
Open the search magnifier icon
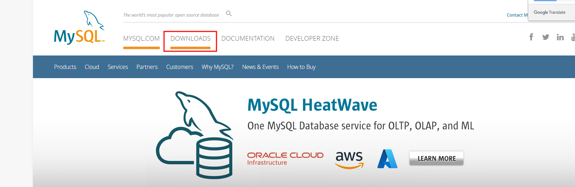coord(229,13)
